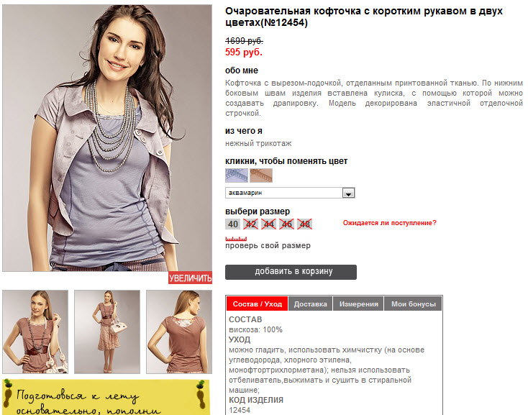Select the Состав / Уход tab

258,304
